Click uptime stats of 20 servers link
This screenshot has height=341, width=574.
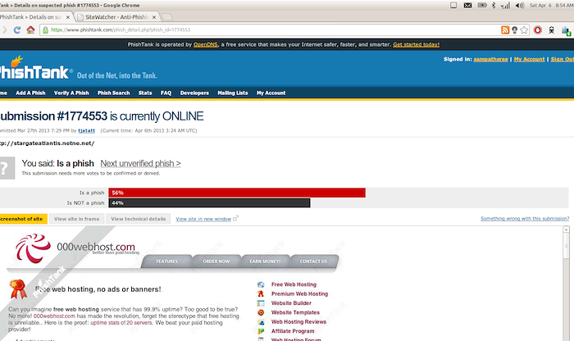click(121, 323)
